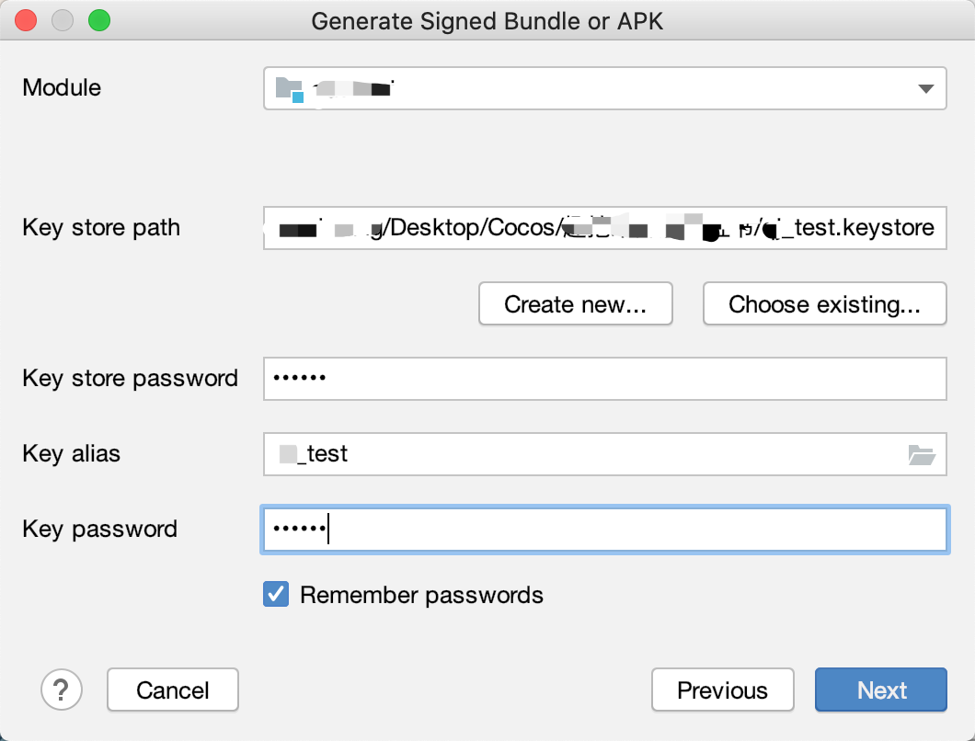Click Create new... keystore button

tap(575, 304)
